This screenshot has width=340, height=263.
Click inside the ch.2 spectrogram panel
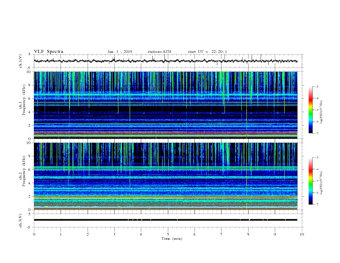(165, 176)
